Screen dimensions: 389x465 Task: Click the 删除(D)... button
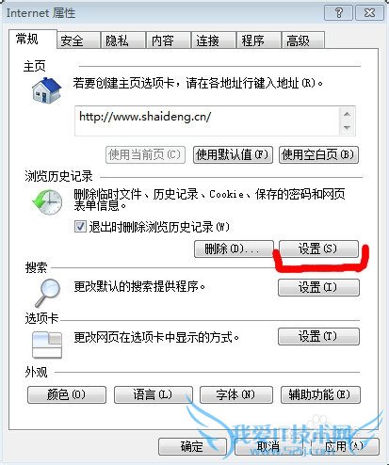coord(234,249)
